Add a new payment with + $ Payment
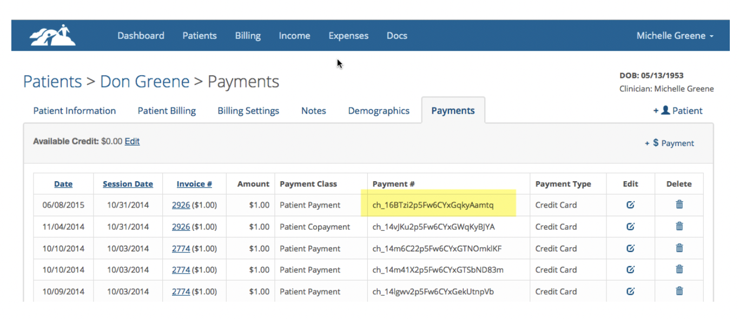This screenshot has width=739, height=319. coord(669,143)
